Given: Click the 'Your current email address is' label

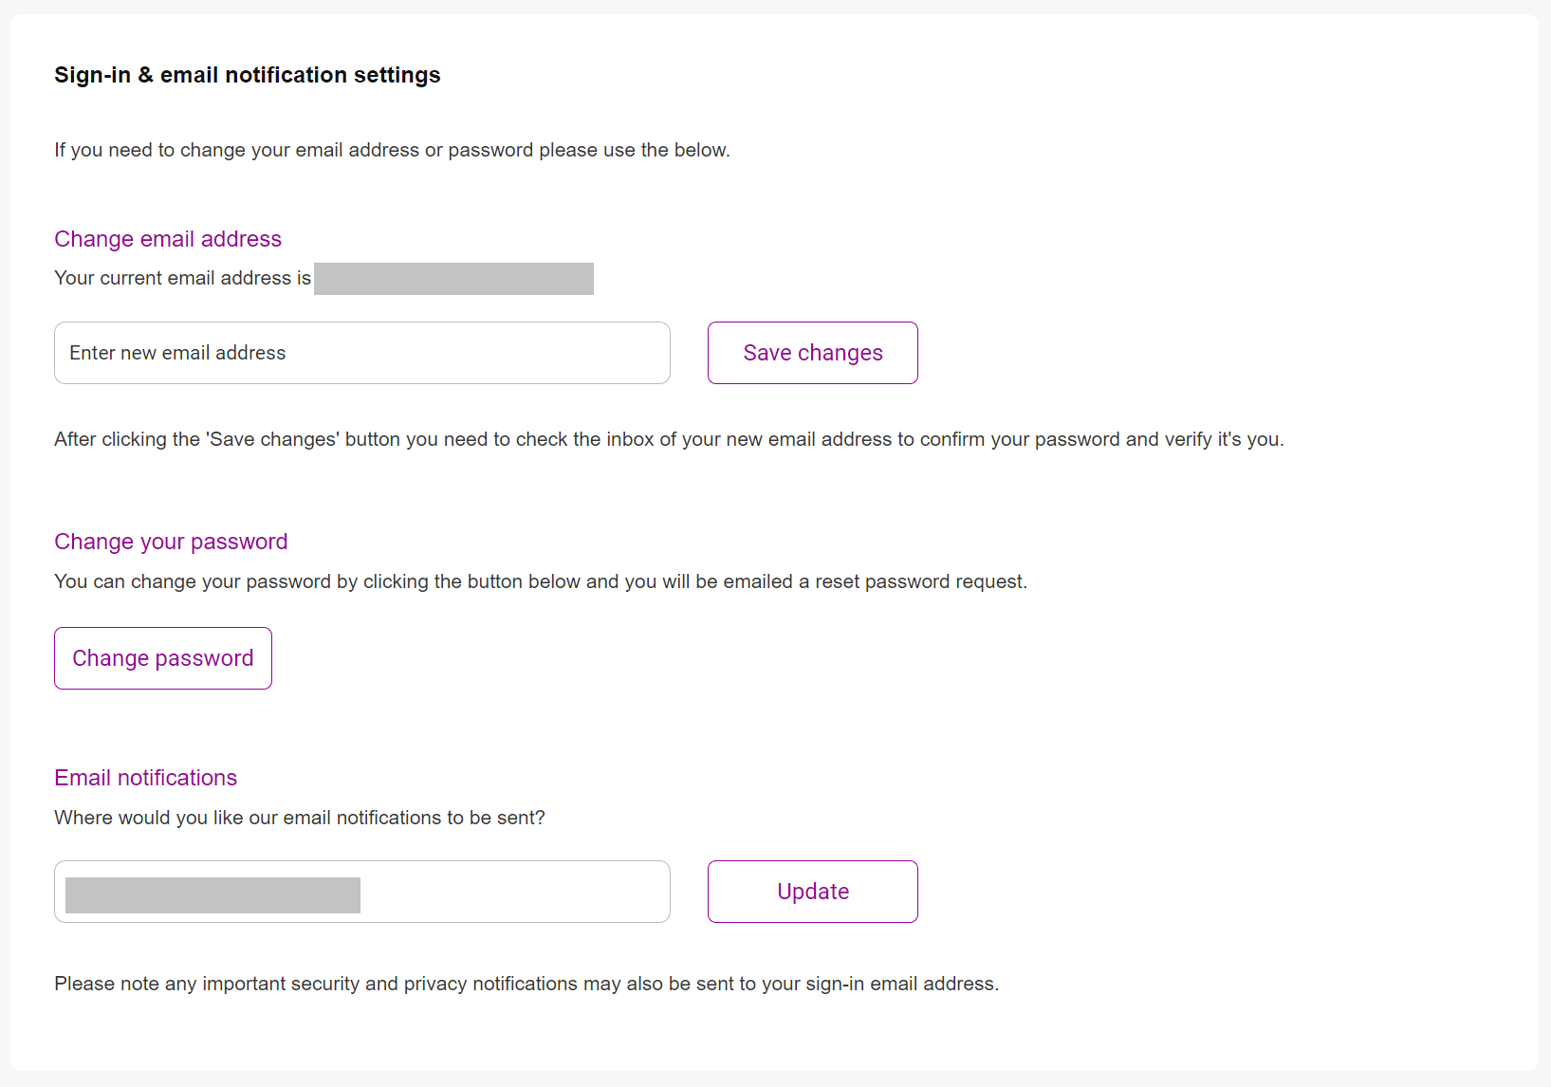Looking at the screenshot, I should 182,278.
